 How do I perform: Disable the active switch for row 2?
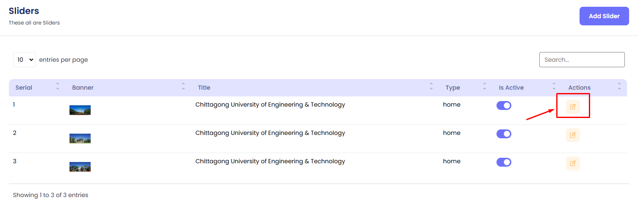click(x=504, y=134)
